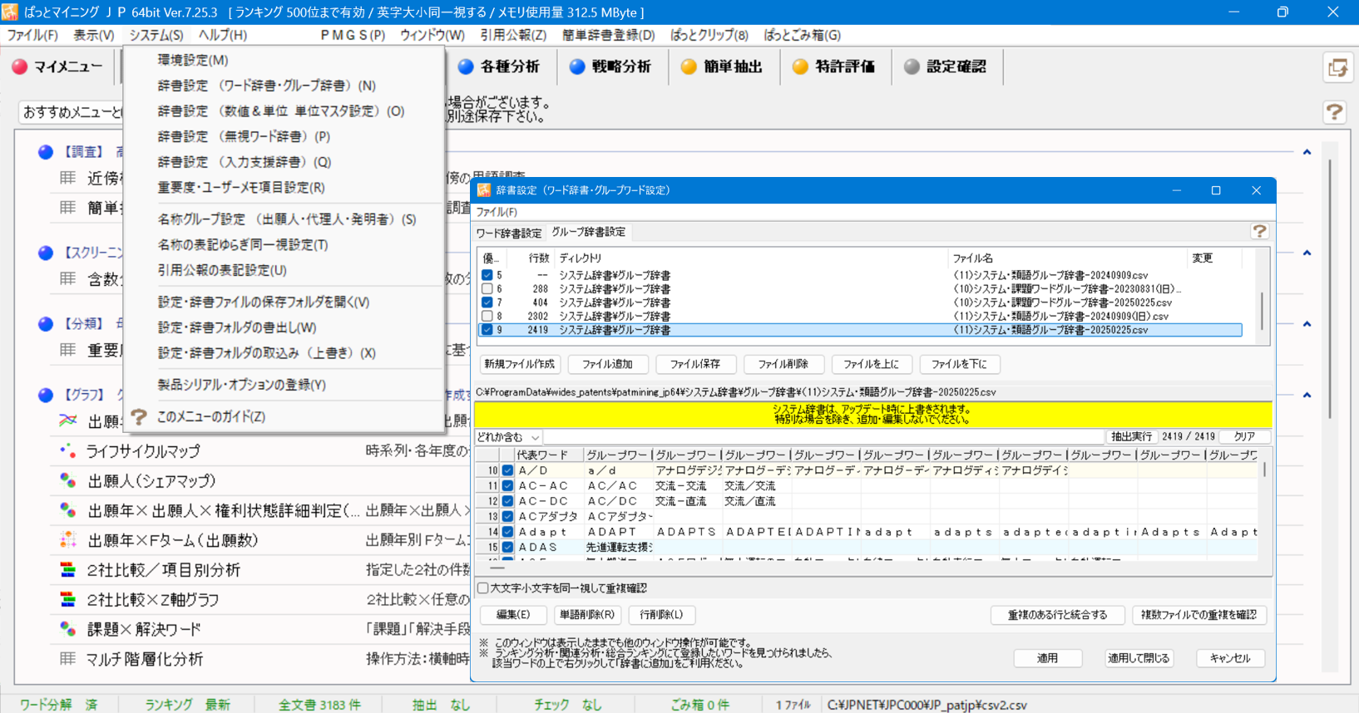Click the help question mark icon in dictionary dialog
1359x713 pixels.
click(1259, 232)
